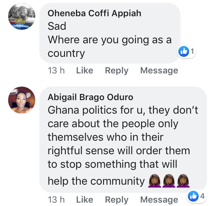
Task: Open Oheneba Coffi Appiah name link
Action: point(95,14)
